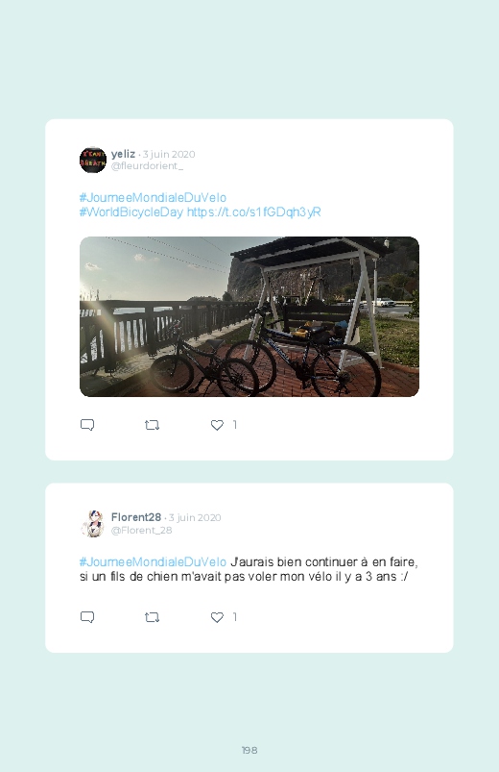Follow the t.co/s1fGDqh3yR link

[x=253, y=212]
